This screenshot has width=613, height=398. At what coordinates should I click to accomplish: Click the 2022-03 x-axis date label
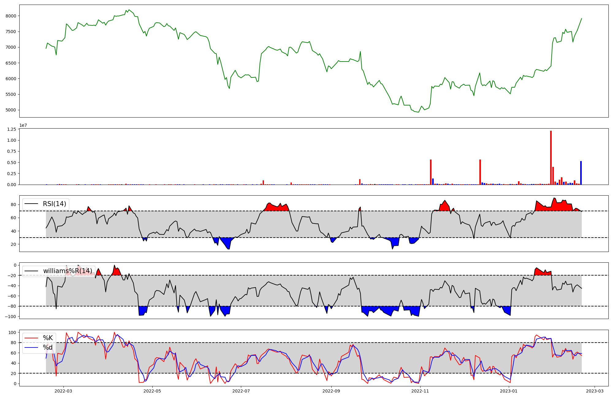63,391
